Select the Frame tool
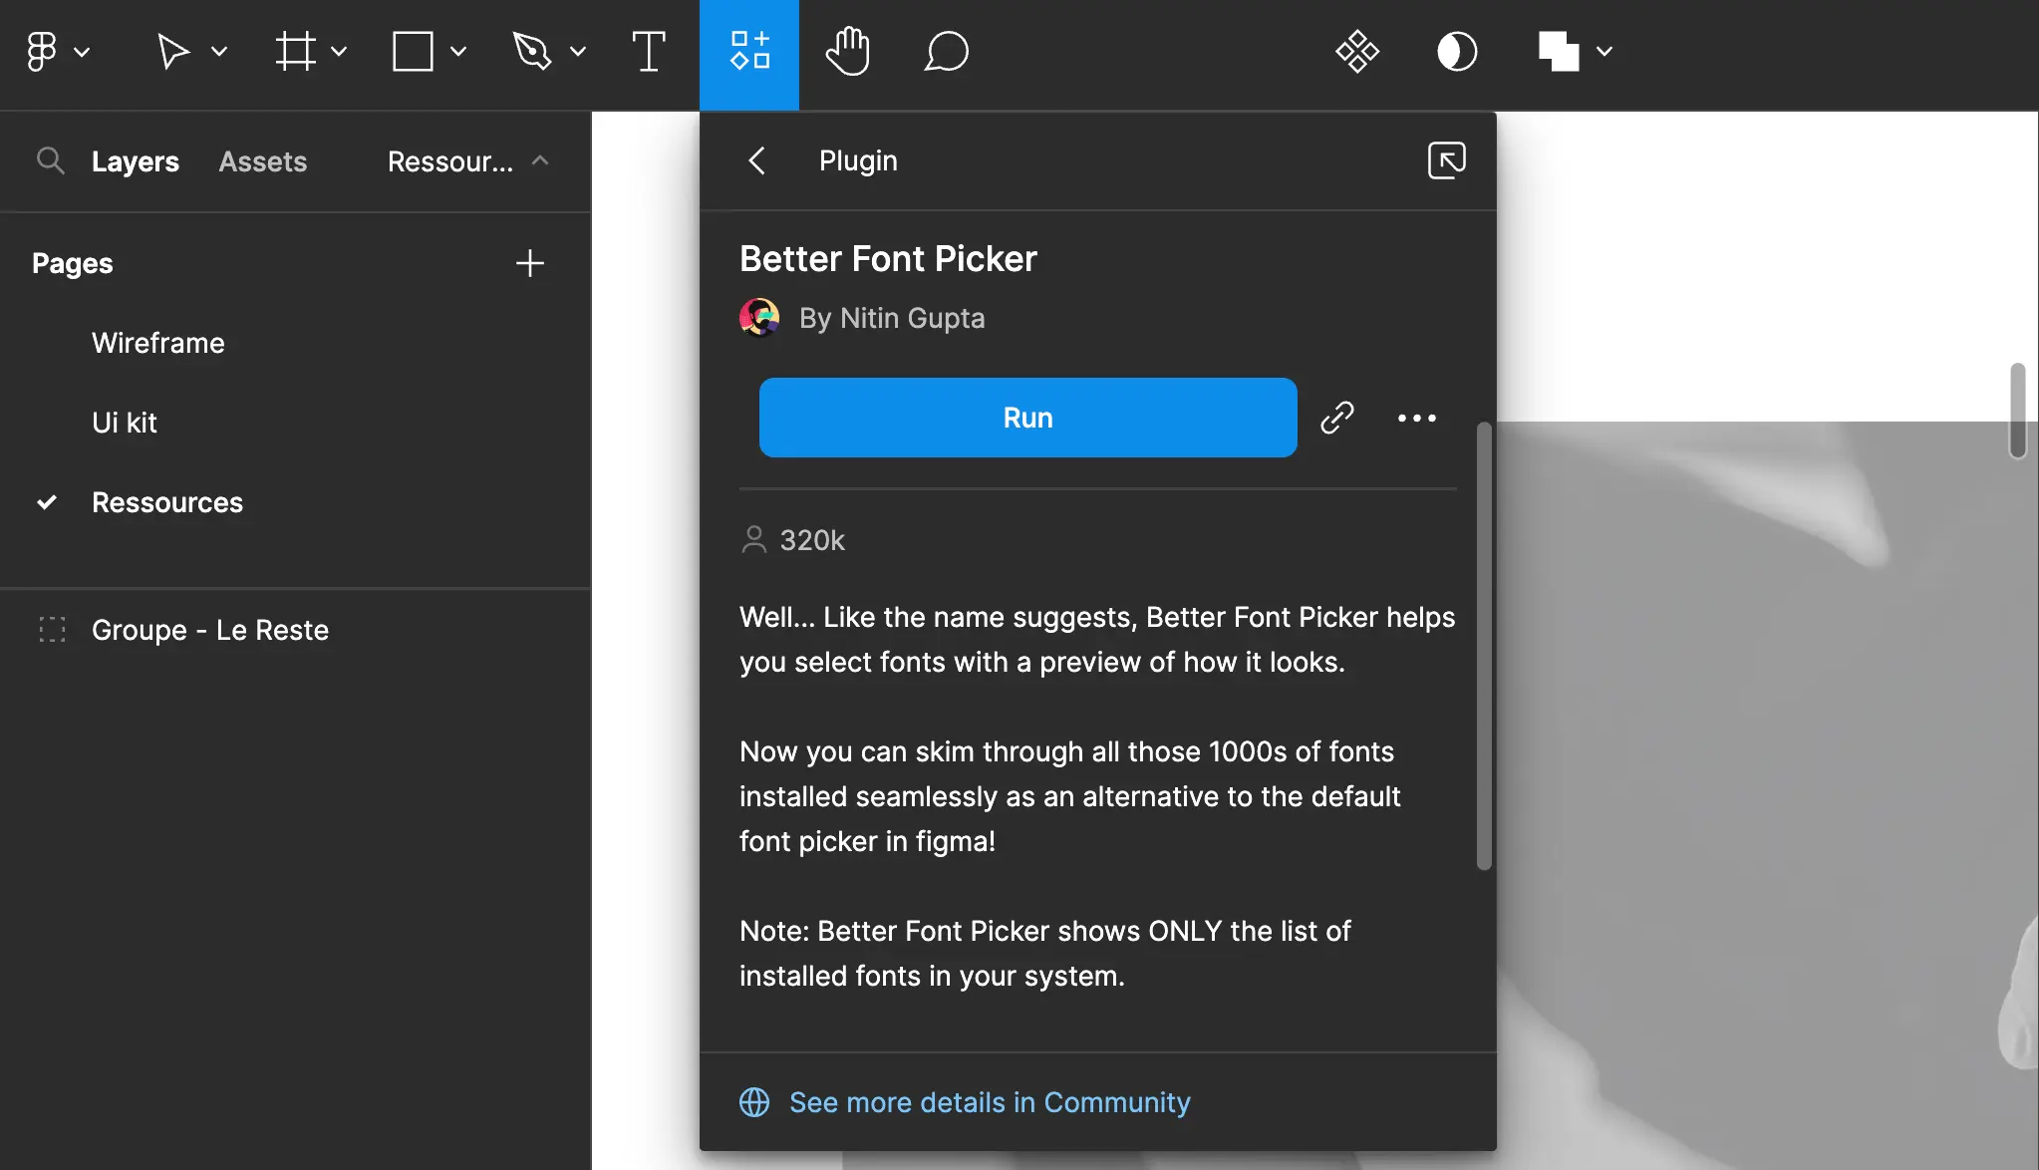Image resolution: width=2039 pixels, height=1170 pixels. [x=295, y=52]
